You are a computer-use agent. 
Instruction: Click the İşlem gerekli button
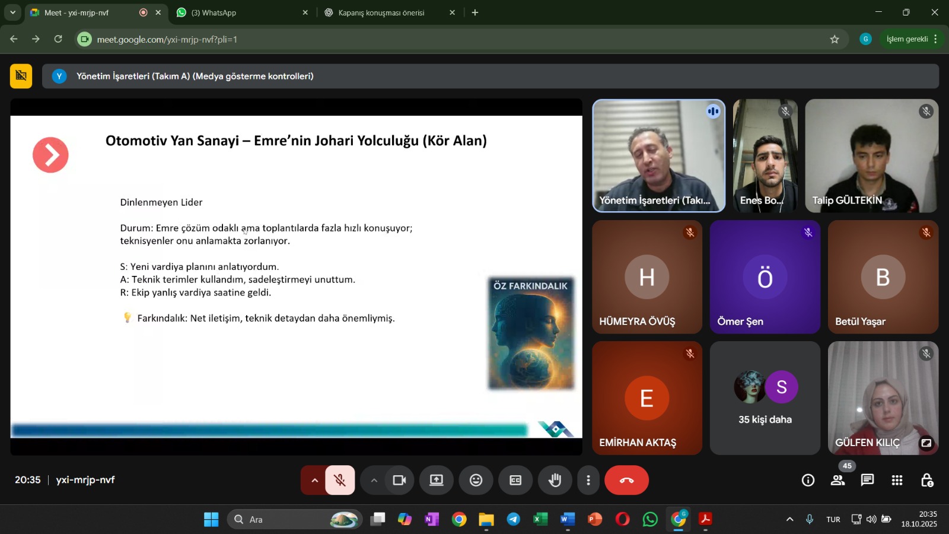click(x=906, y=39)
